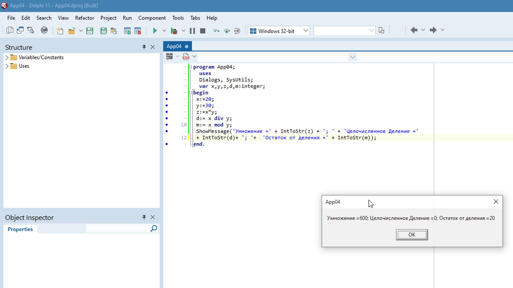
Task: Close the Object Inspector panel
Action: (153, 217)
